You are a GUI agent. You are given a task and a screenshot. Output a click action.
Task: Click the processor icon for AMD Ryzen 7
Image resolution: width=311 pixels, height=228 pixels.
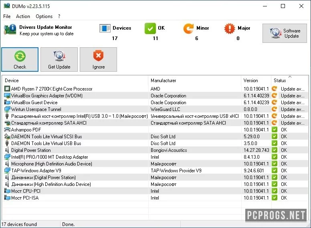pyautogui.click(x=7, y=89)
